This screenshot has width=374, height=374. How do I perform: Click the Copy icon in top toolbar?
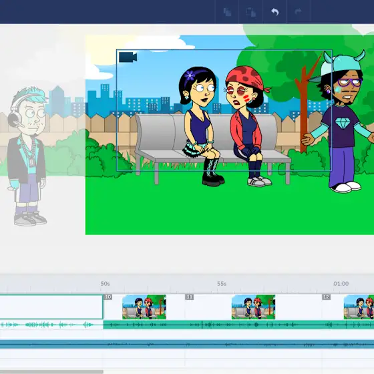227,12
